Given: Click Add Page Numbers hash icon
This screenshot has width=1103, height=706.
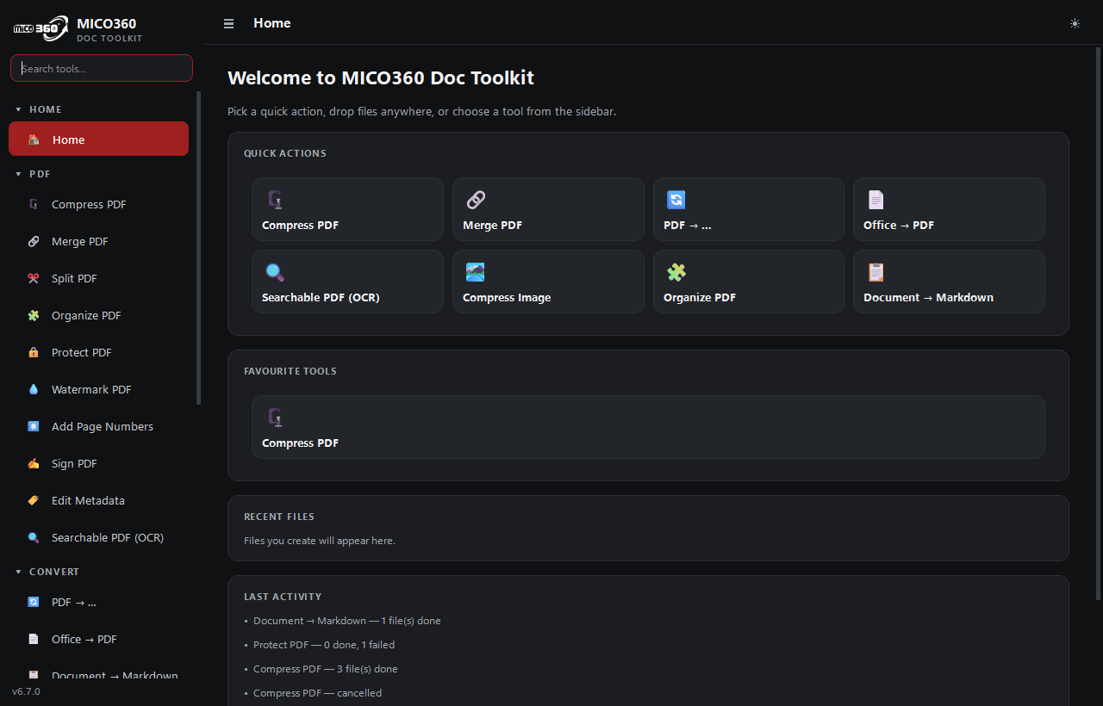Looking at the screenshot, I should pos(34,427).
